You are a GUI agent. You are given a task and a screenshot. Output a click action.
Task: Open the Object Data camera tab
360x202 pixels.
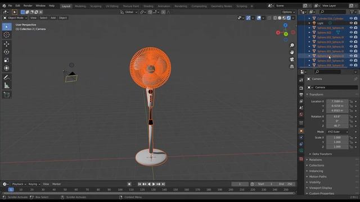coord(301,150)
